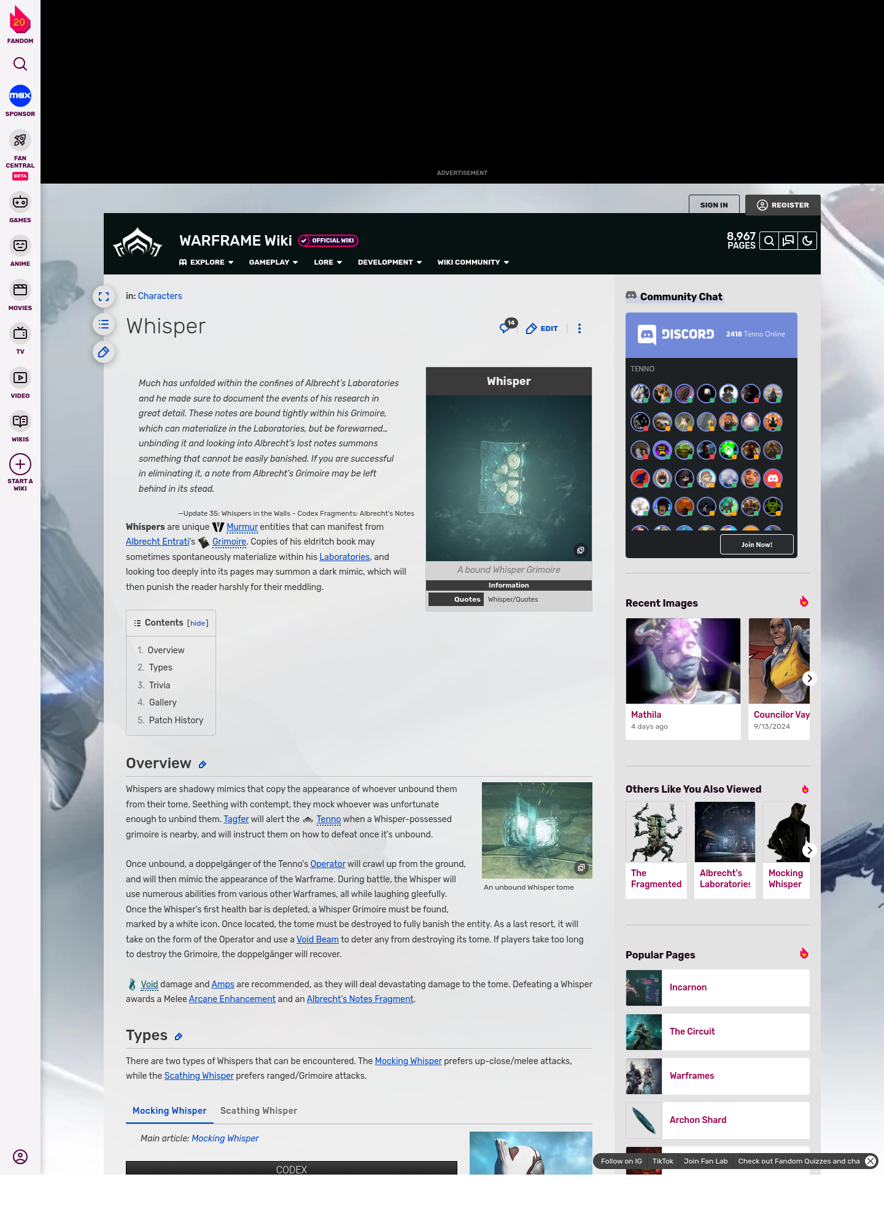Open Albrecht's Notes Fragment link
Screen dimensions: 884x1228
click(360, 999)
